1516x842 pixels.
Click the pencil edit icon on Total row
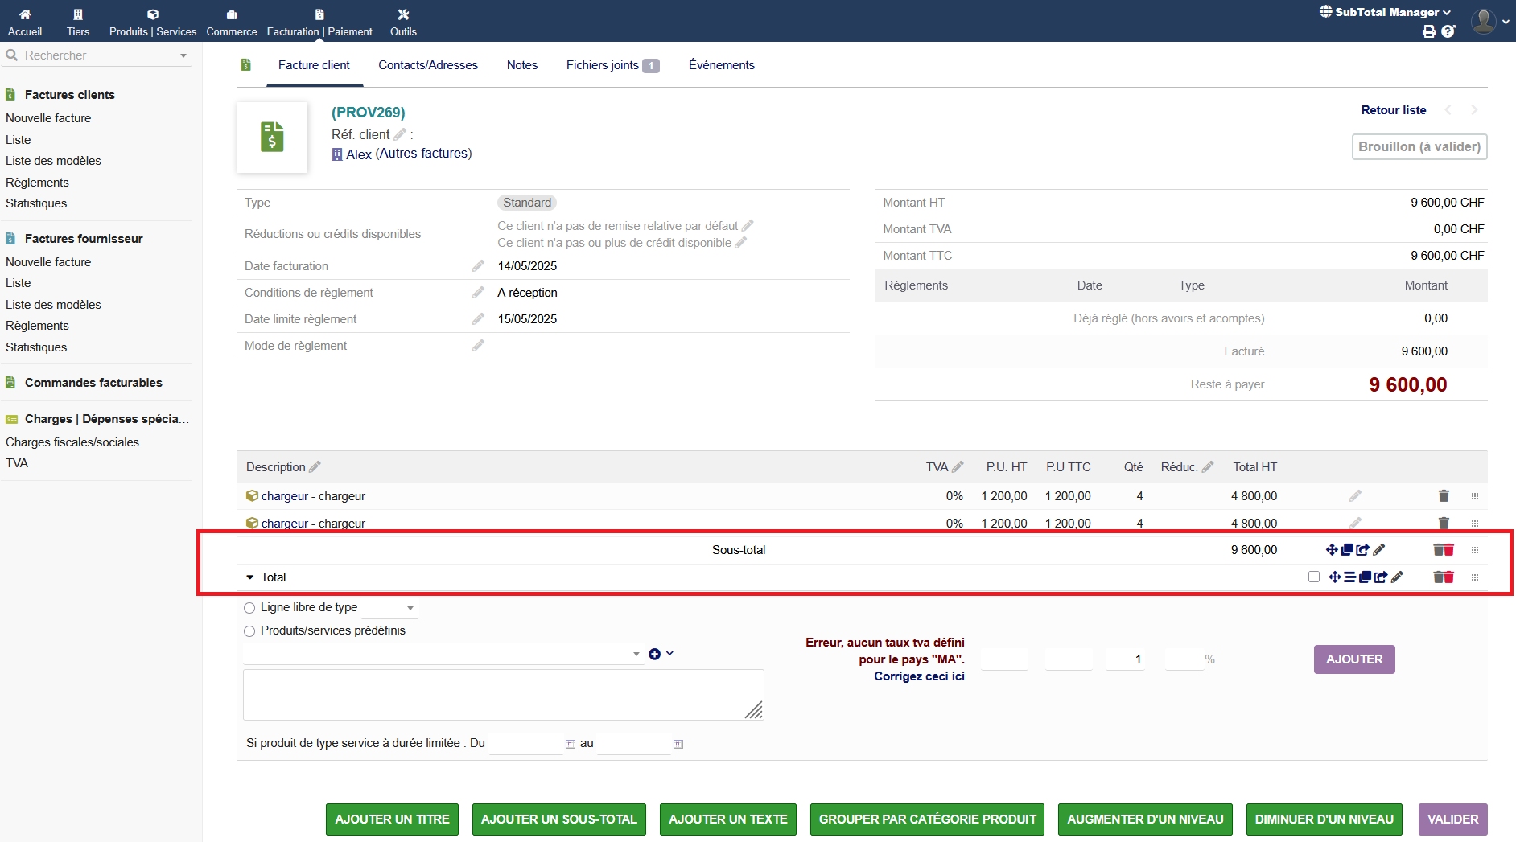1398,577
